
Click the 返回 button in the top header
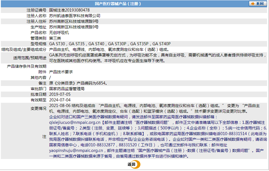258,3
